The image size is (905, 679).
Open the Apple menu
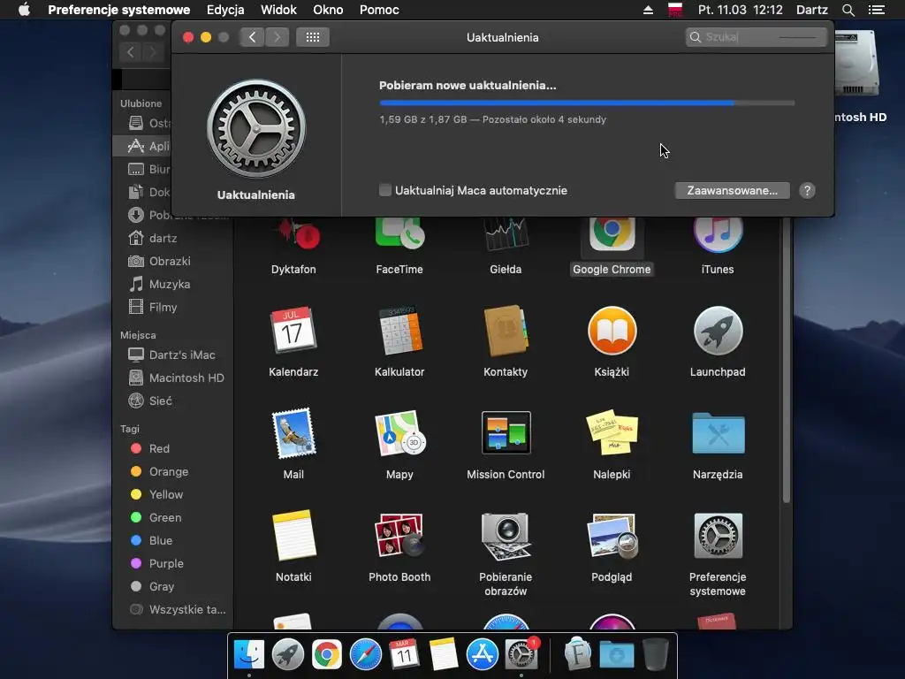(x=24, y=10)
